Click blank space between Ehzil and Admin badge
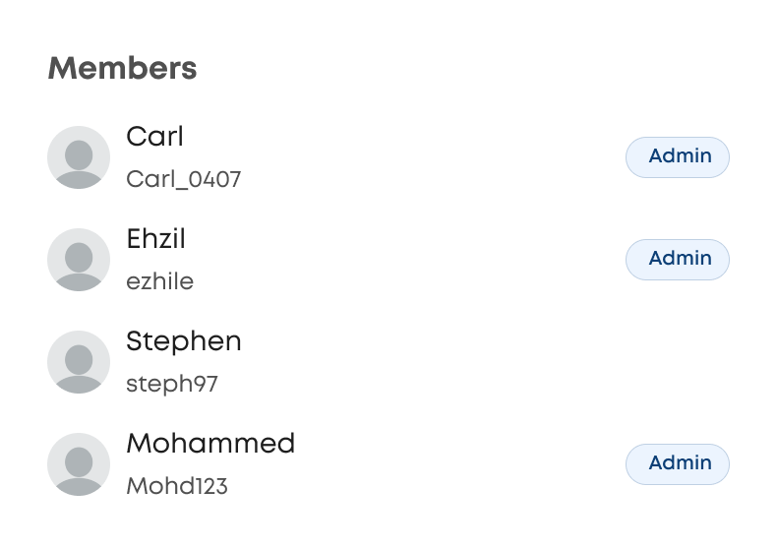This screenshot has width=777, height=549. [x=413, y=260]
